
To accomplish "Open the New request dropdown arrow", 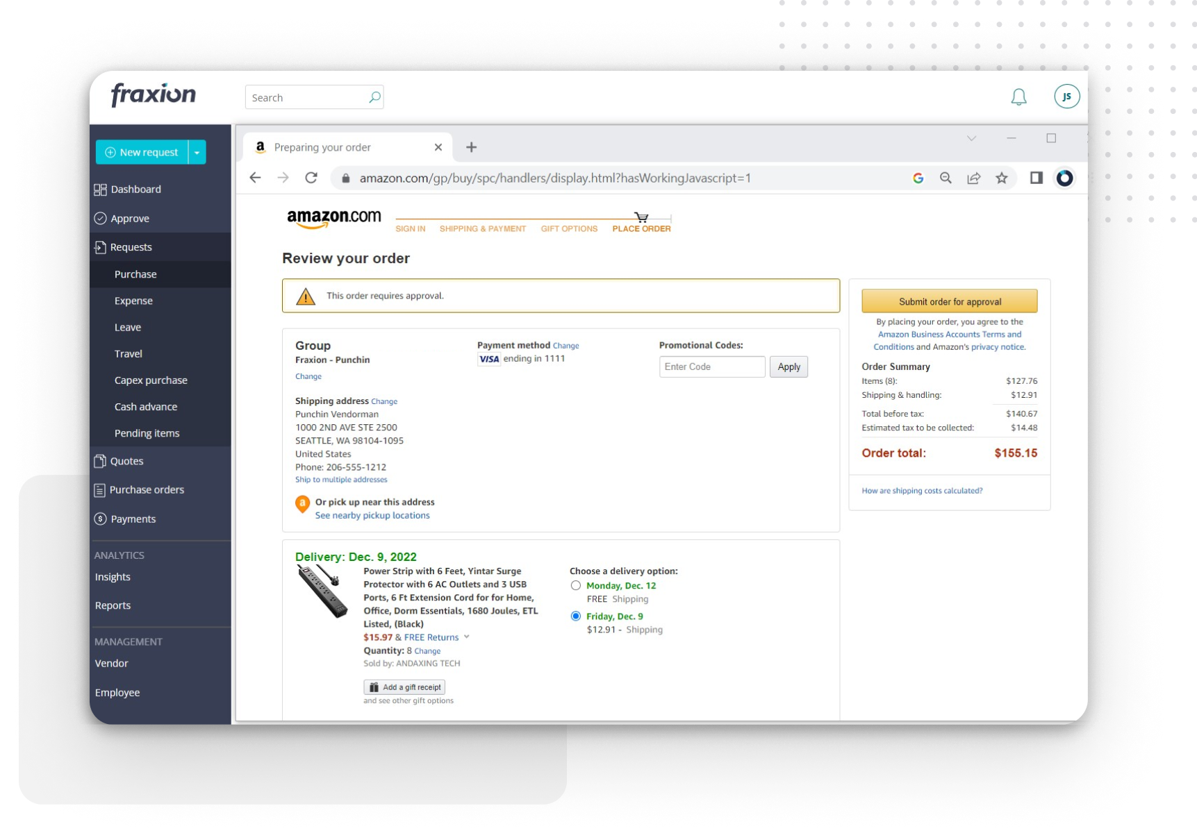I will [x=197, y=152].
